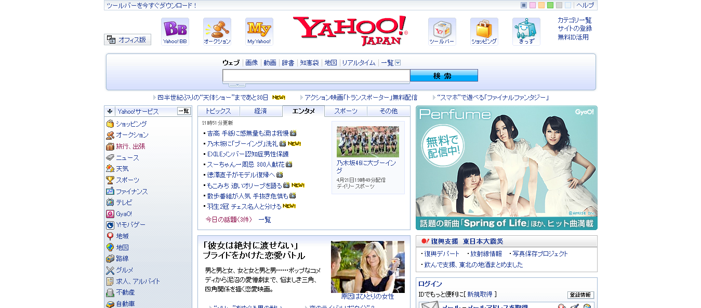
Task: Click 一覧 button in Yahoo!サービス header
Action: tap(184, 111)
